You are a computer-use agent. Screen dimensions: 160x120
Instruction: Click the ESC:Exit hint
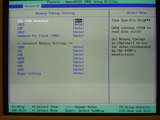pos(19,110)
